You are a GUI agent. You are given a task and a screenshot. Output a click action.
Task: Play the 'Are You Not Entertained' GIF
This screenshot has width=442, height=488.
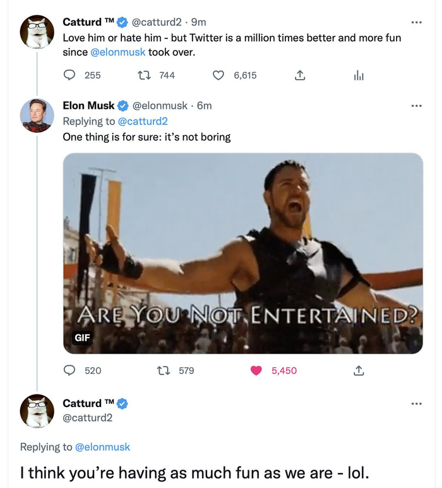[243, 253]
